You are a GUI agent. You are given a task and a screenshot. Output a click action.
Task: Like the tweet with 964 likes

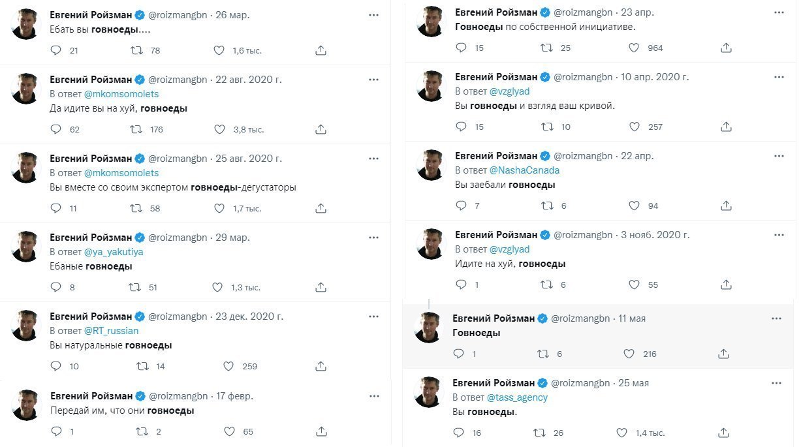634,48
